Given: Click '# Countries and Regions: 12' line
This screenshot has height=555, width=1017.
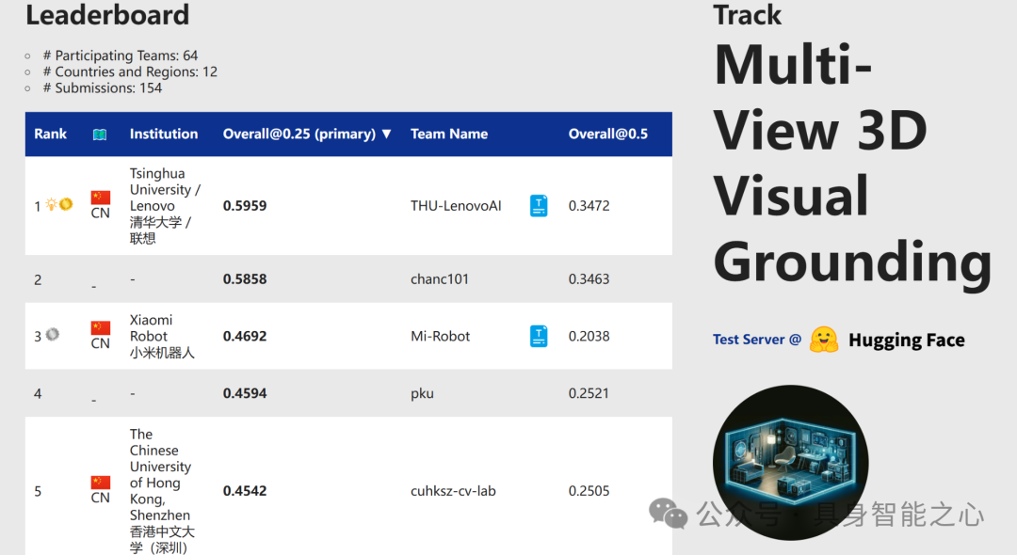Looking at the screenshot, I should (130, 71).
